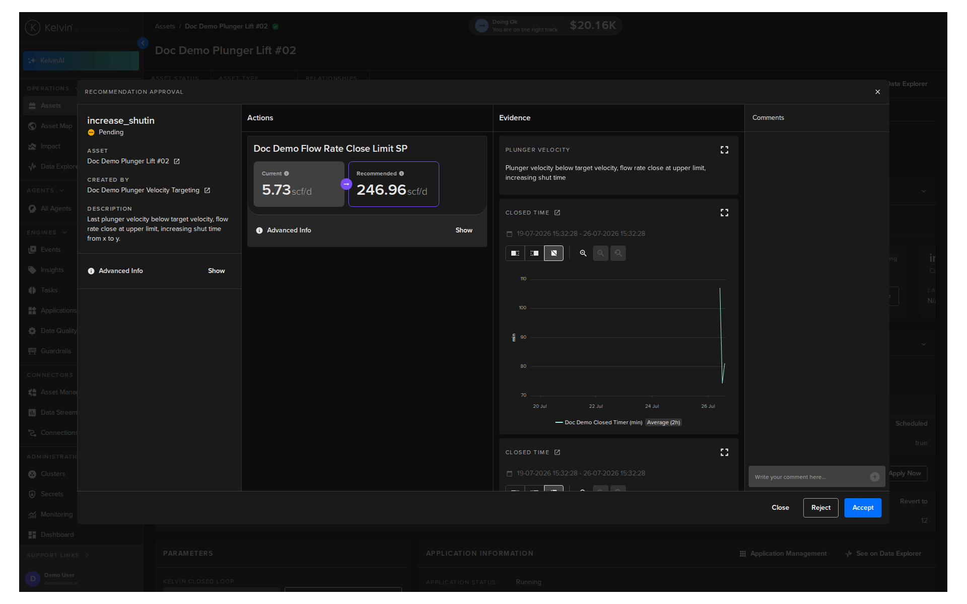Activate zoom-in magnifier on the Closed Time chart

(x=583, y=253)
